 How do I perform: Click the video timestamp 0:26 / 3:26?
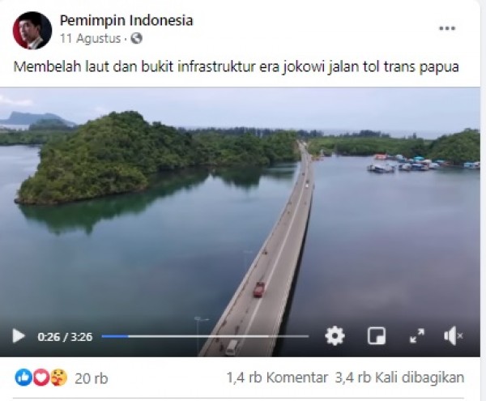click(65, 337)
